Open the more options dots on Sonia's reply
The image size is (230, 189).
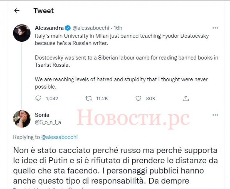pyautogui.click(x=215, y=115)
